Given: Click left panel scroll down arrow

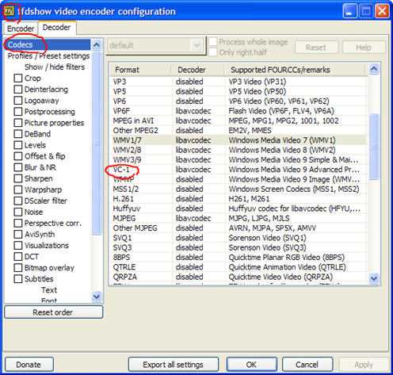Looking at the screenshot, I should click(97, 297).
